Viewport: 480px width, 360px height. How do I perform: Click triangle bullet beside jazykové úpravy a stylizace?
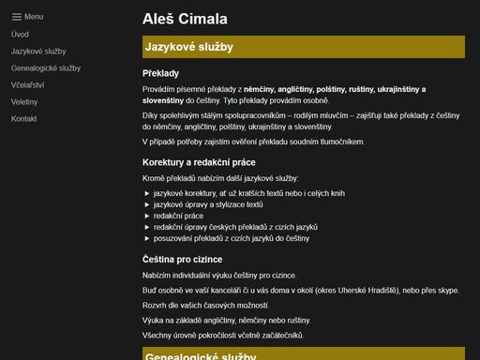click(147, 204)
